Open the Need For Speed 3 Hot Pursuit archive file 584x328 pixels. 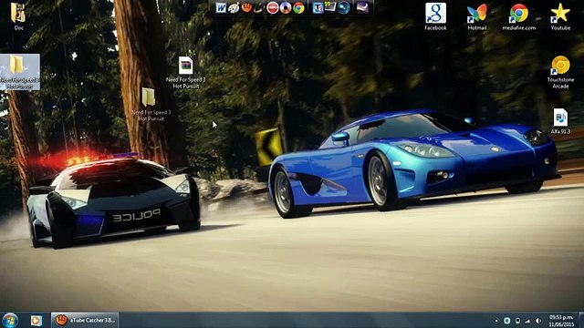[185, 72]
